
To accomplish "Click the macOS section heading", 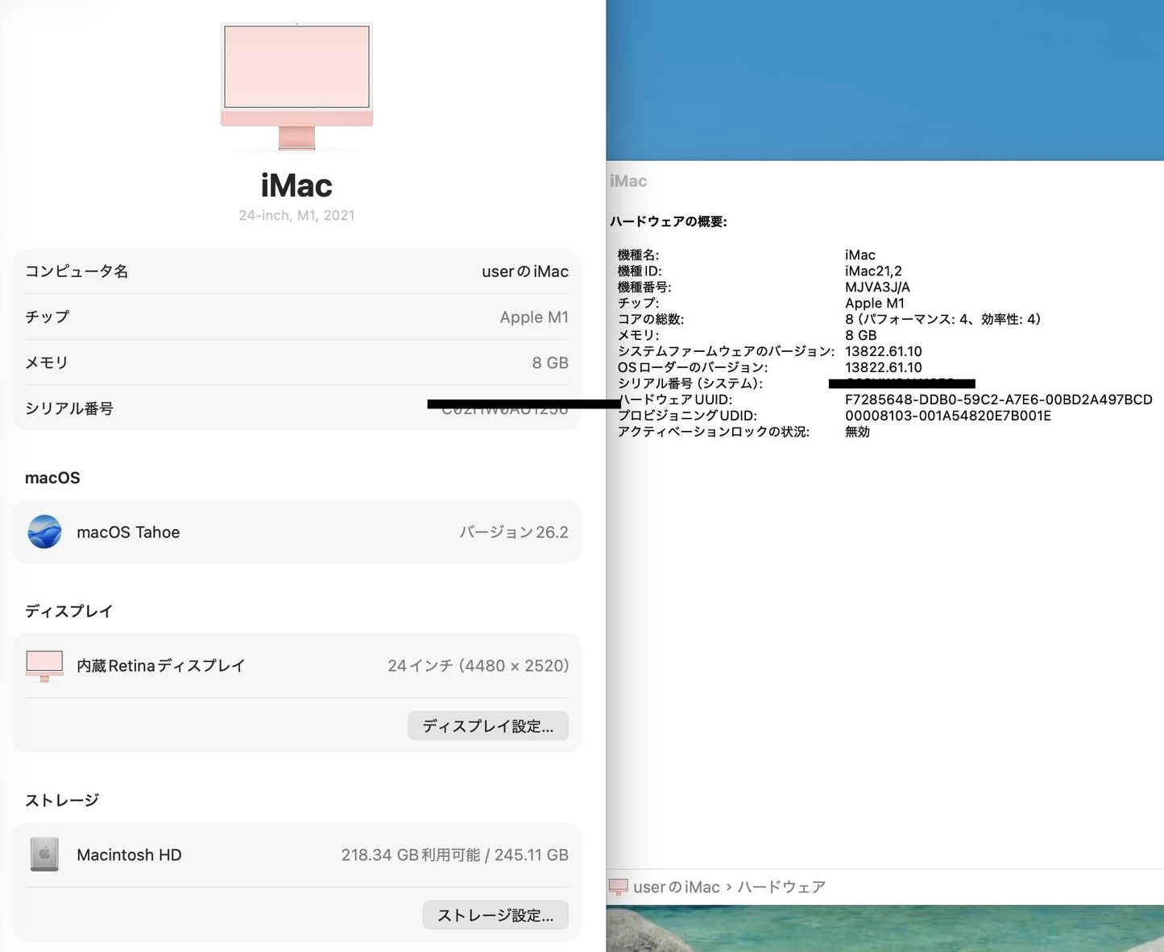I will click(x=52, y=478).
